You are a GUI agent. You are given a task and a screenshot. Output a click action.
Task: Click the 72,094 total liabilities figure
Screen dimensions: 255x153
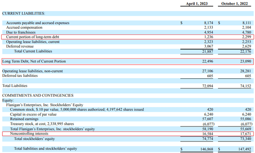pyautogui.click(x=208, y=86)
